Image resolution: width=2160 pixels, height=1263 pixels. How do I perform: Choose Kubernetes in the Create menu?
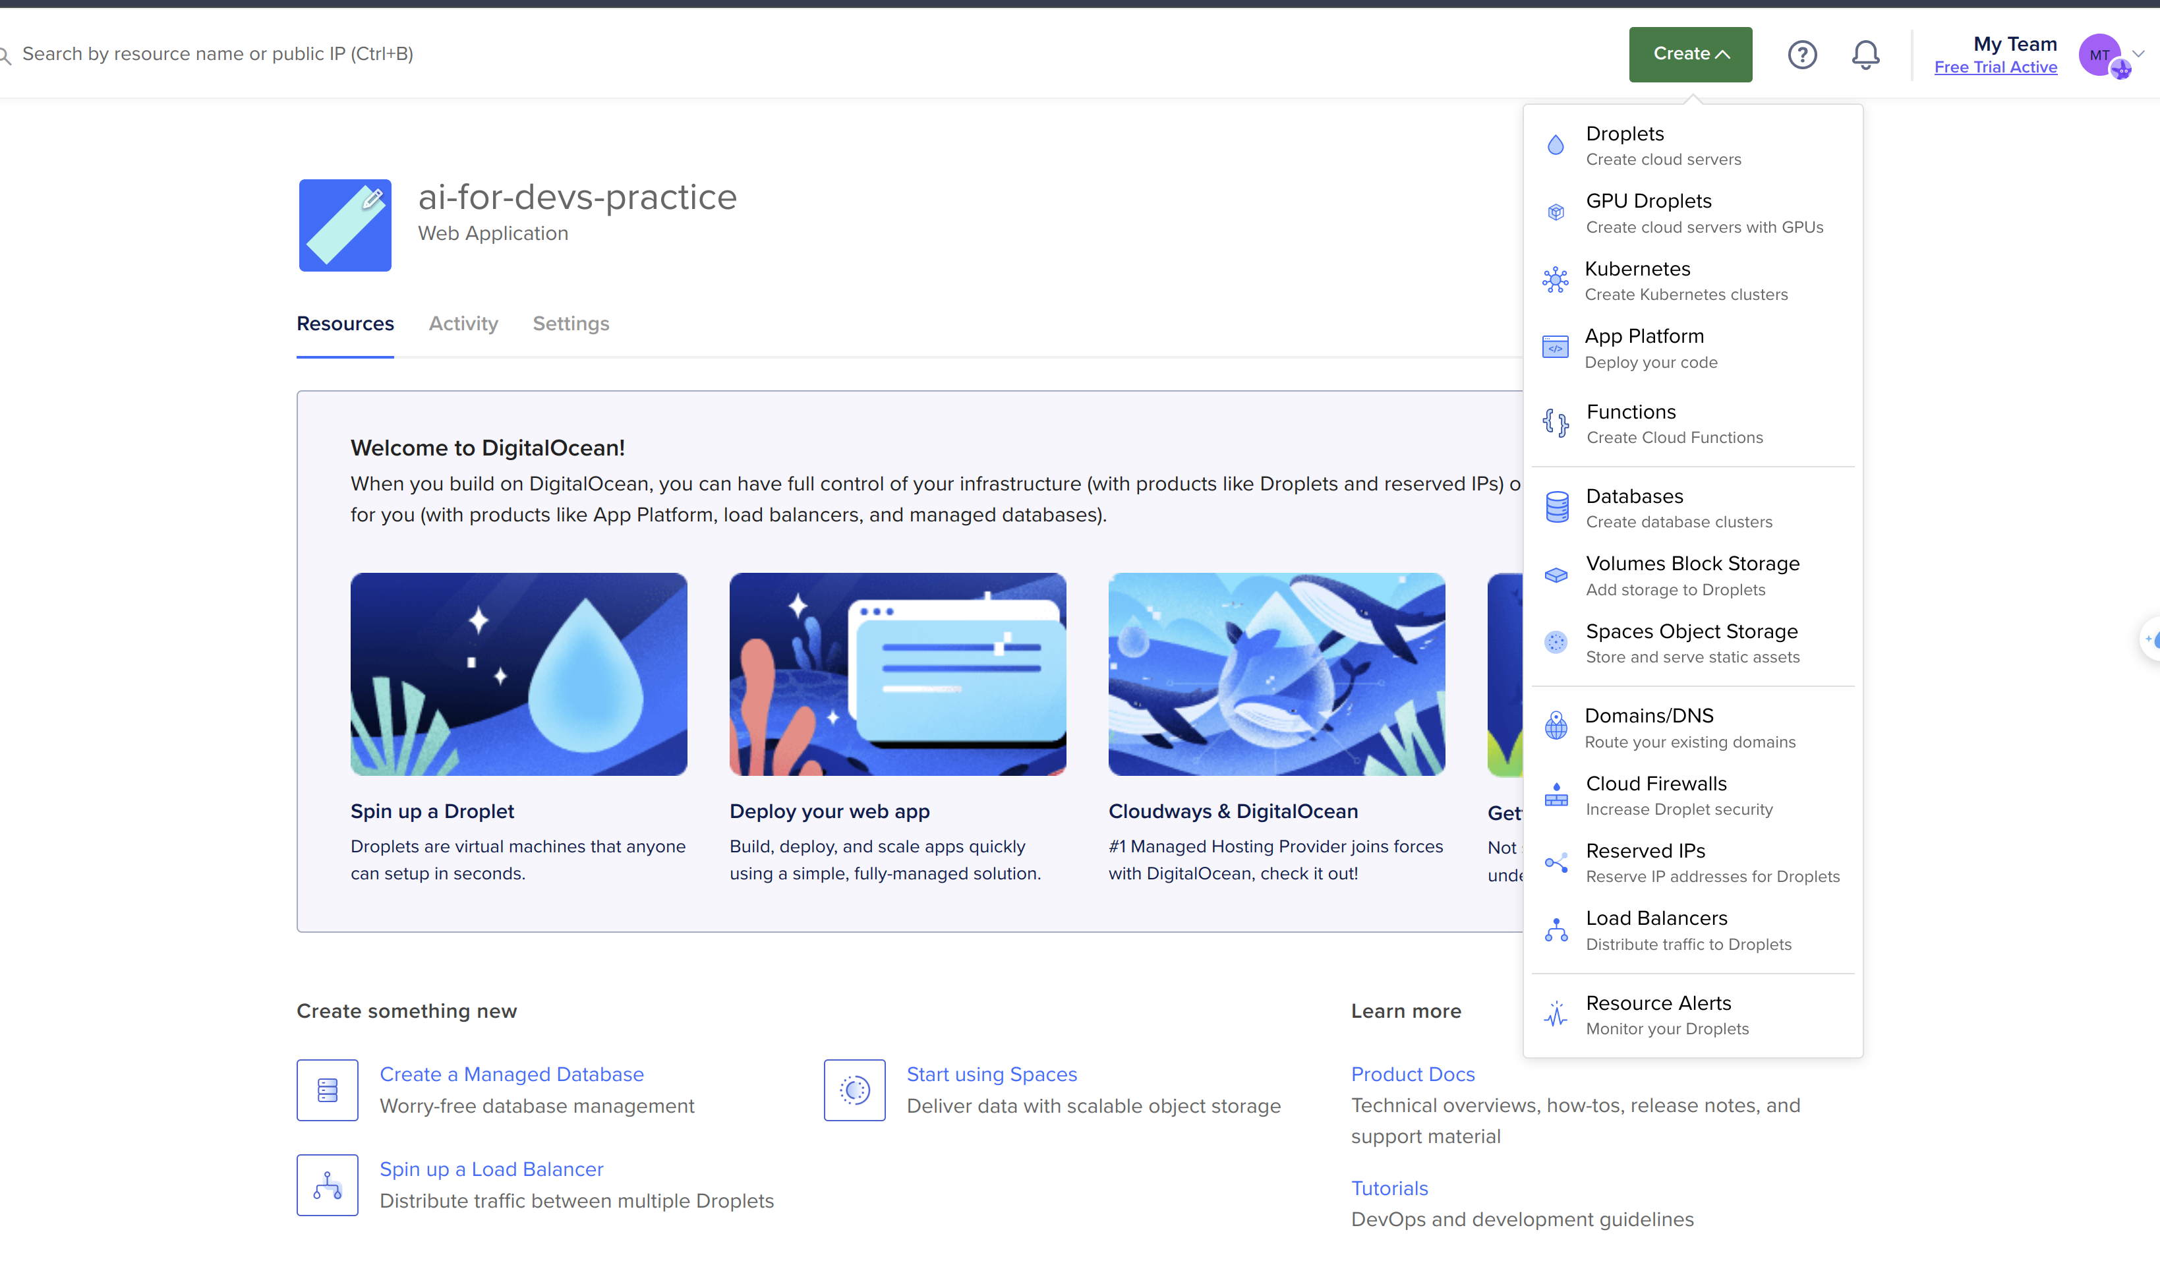[x=1692, y=280]
